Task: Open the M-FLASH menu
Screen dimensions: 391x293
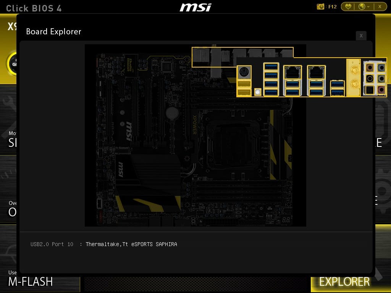Action: click(x=31, y=282)
